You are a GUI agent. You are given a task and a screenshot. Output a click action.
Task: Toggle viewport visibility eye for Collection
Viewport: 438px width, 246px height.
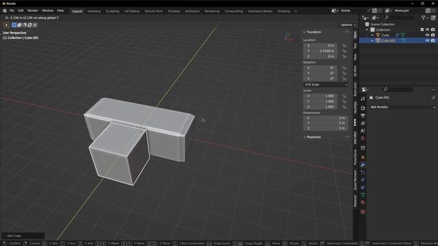pos(427,29)
